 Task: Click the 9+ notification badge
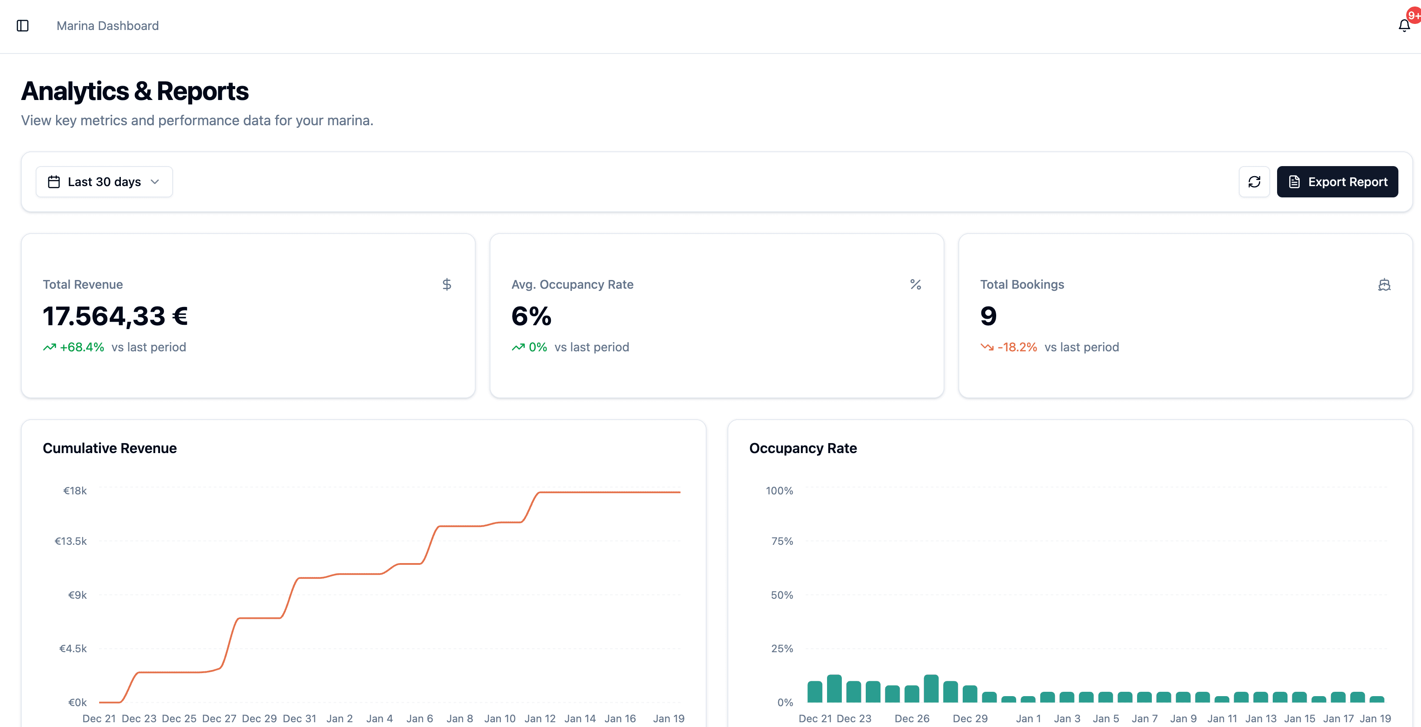coord(1412,16)
